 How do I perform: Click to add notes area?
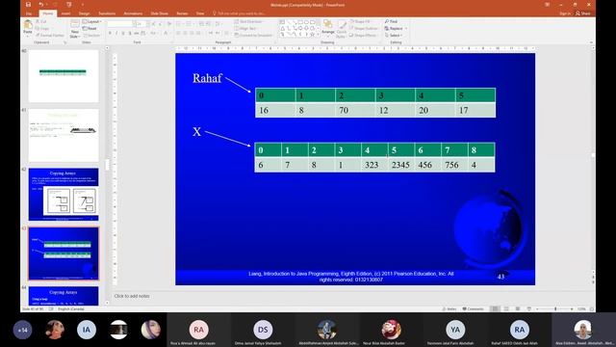132,296
